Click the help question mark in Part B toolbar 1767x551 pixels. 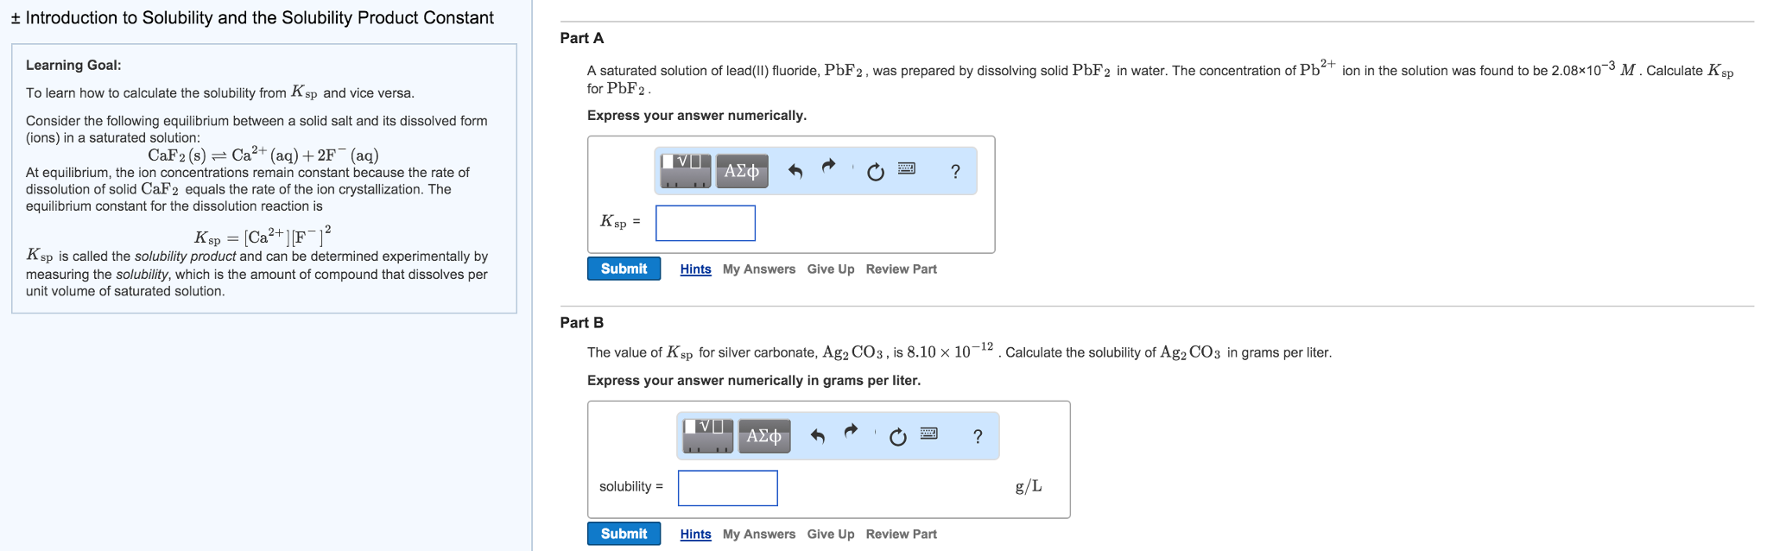click(976, 436)
